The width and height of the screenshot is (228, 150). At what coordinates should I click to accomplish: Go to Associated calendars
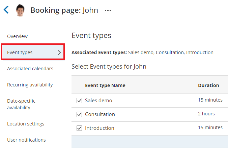click(30, 69)
